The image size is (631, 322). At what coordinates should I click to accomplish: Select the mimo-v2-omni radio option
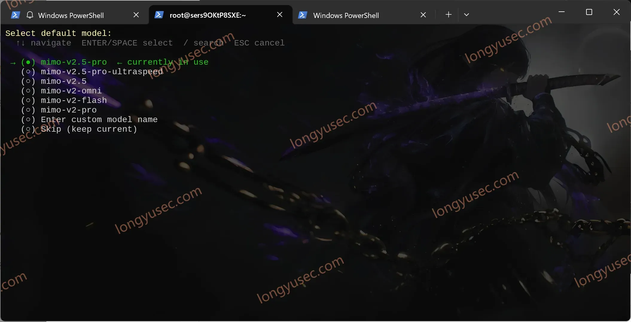tap(28, 91)
